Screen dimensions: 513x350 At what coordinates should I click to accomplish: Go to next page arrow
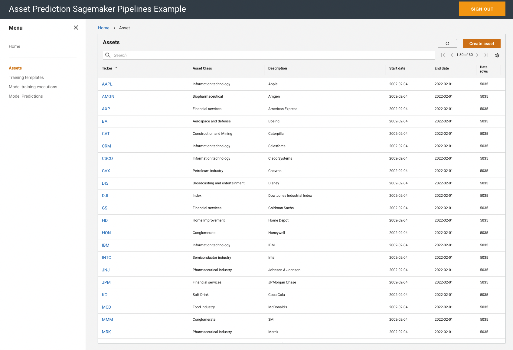click(477, 55)
